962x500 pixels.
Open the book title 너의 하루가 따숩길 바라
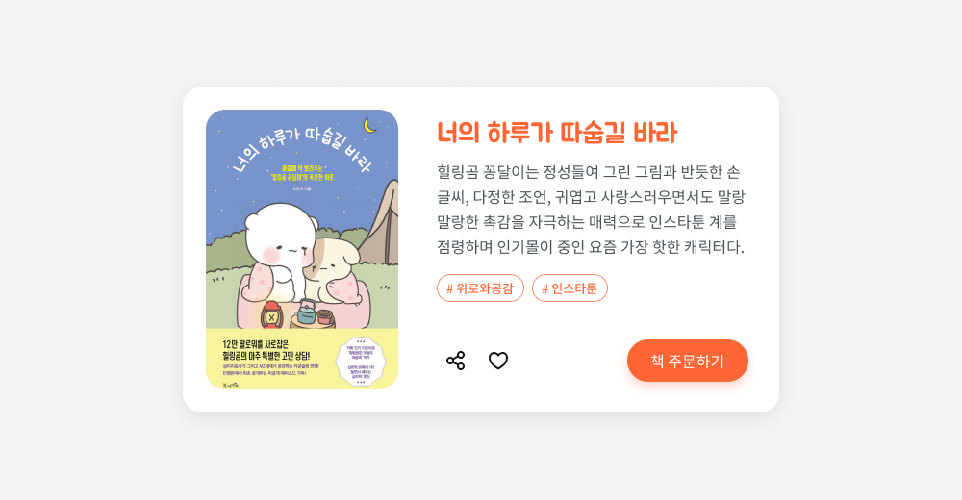557,133
